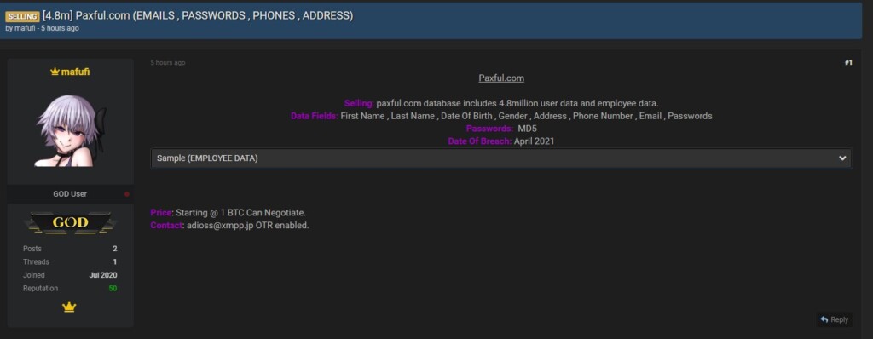The height and width of the screenshot is (339, 873).
Task: Expand the Sample (EMPLOYEE DATA) spoiler
Action: [501, 158]
